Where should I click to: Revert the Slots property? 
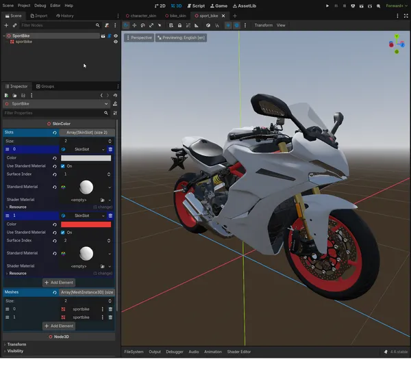tap(55, 133)
